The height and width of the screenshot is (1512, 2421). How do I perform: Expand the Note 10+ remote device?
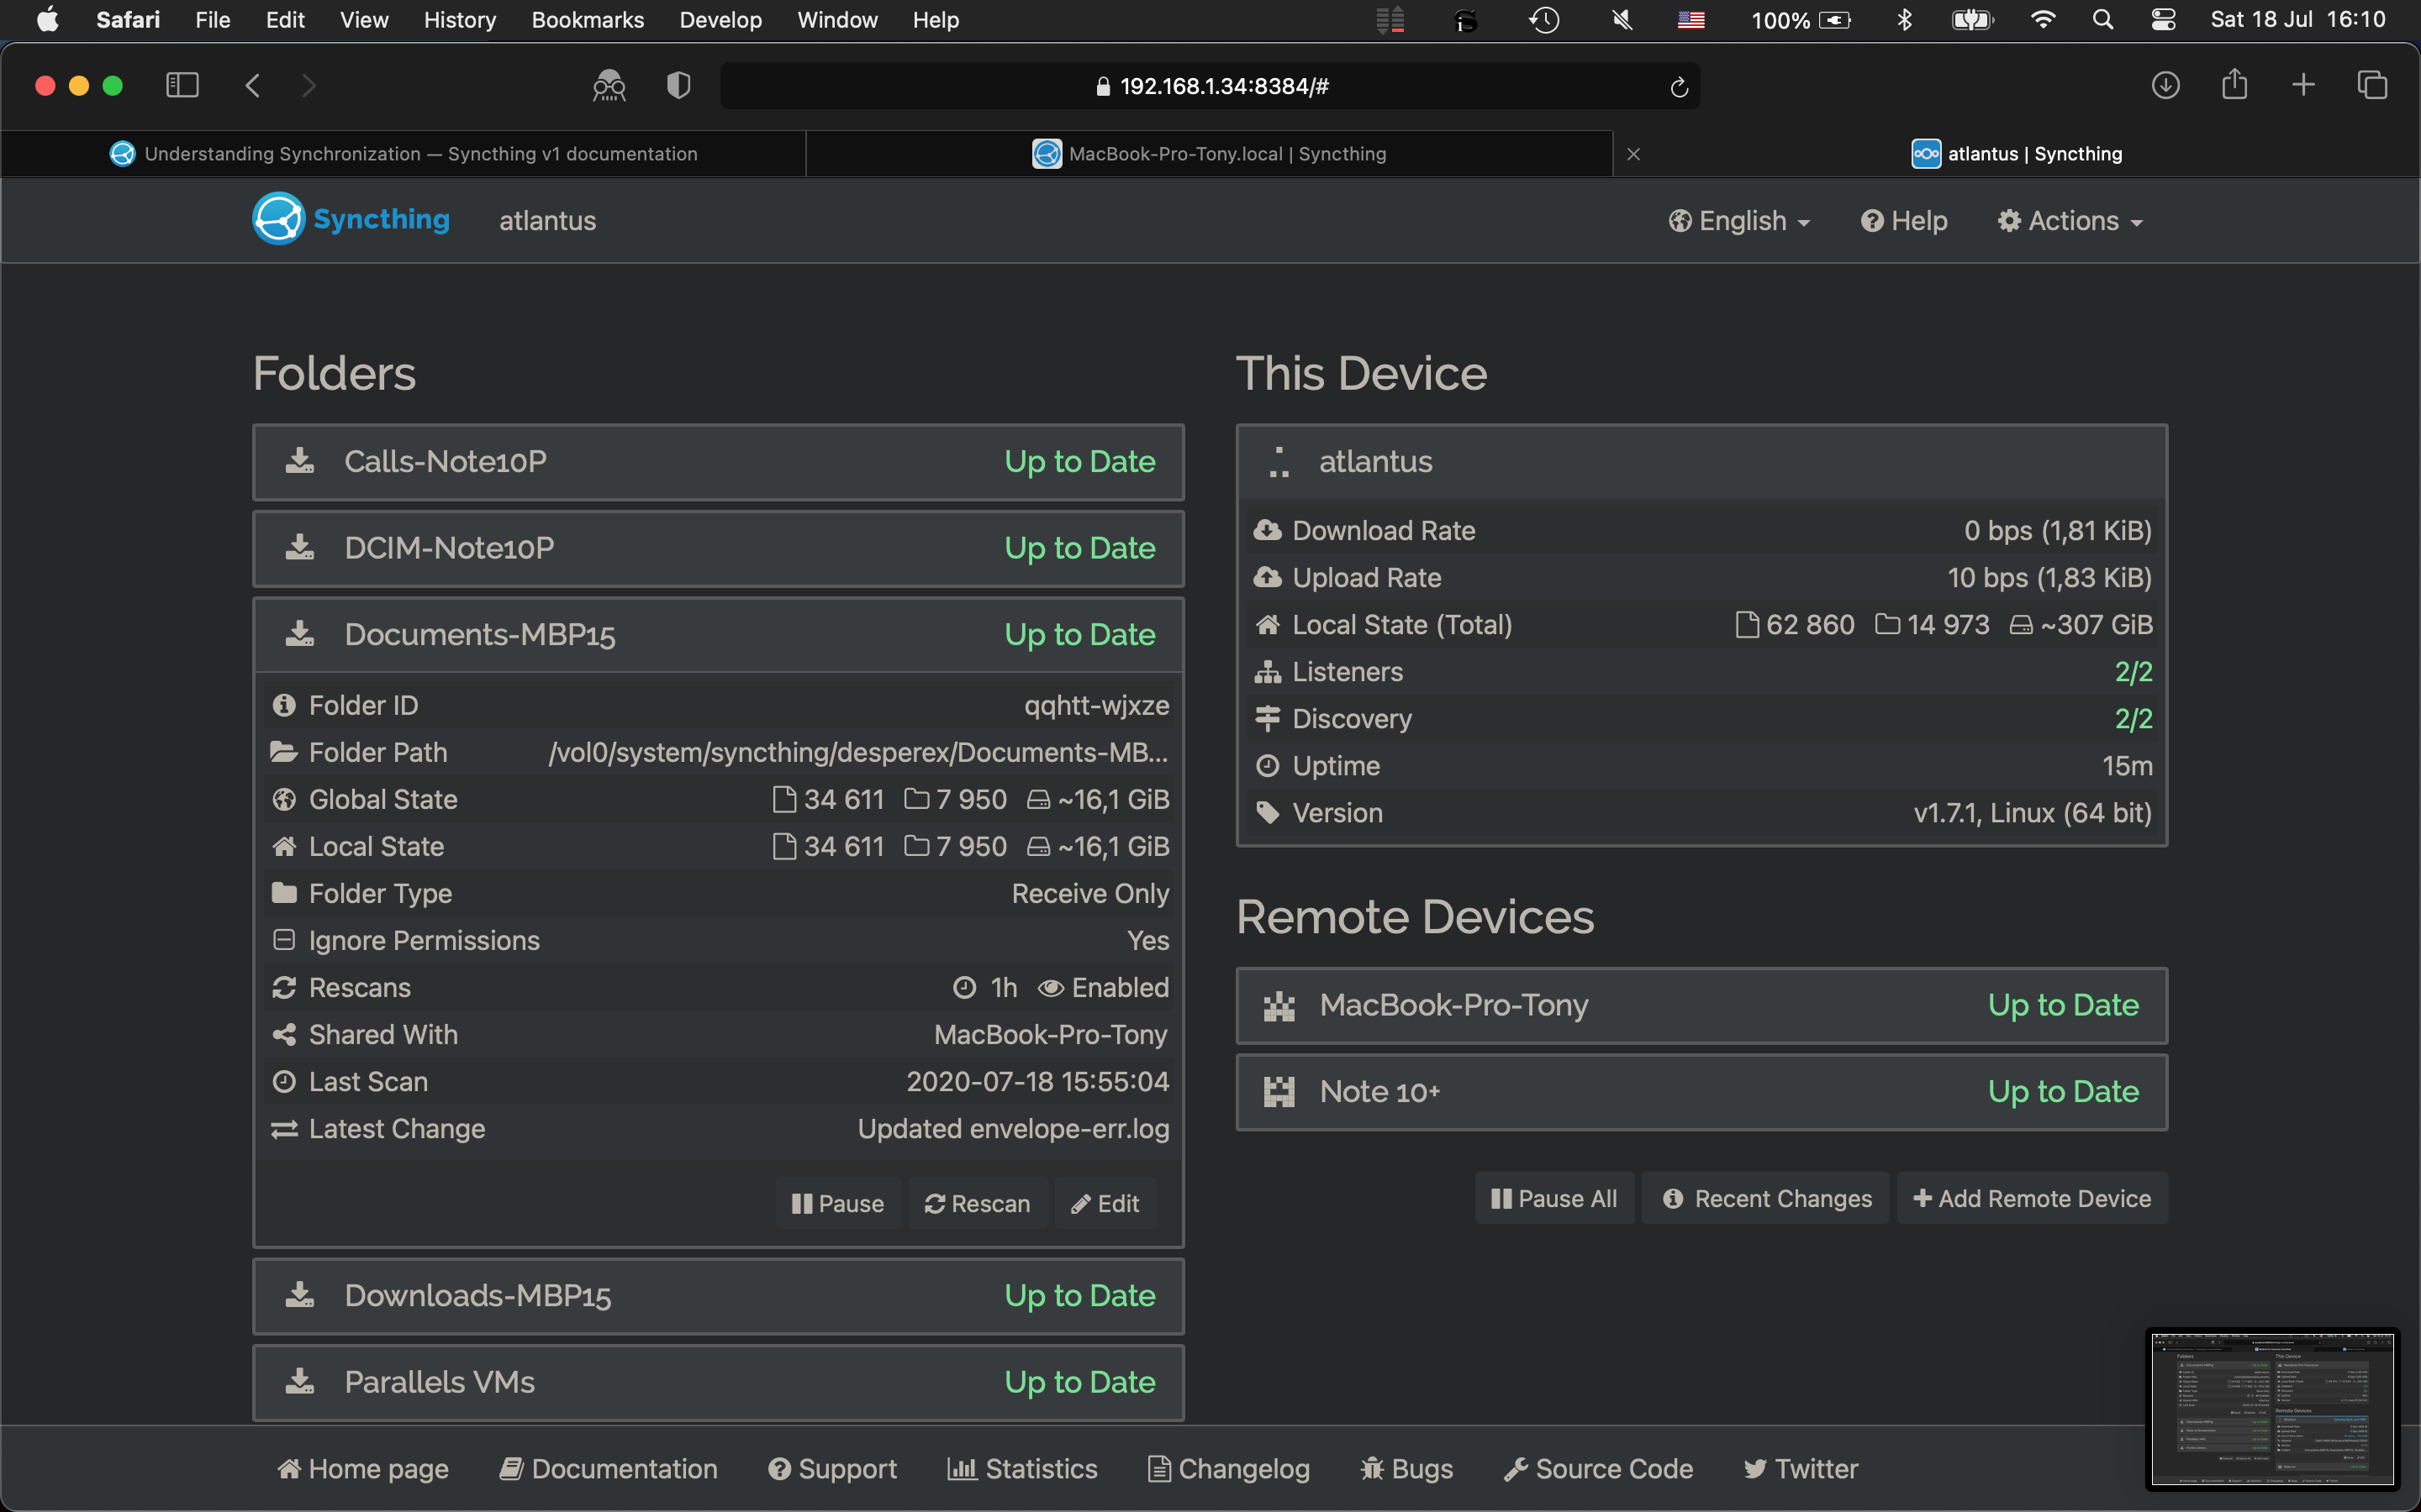coord(1701,1093)
